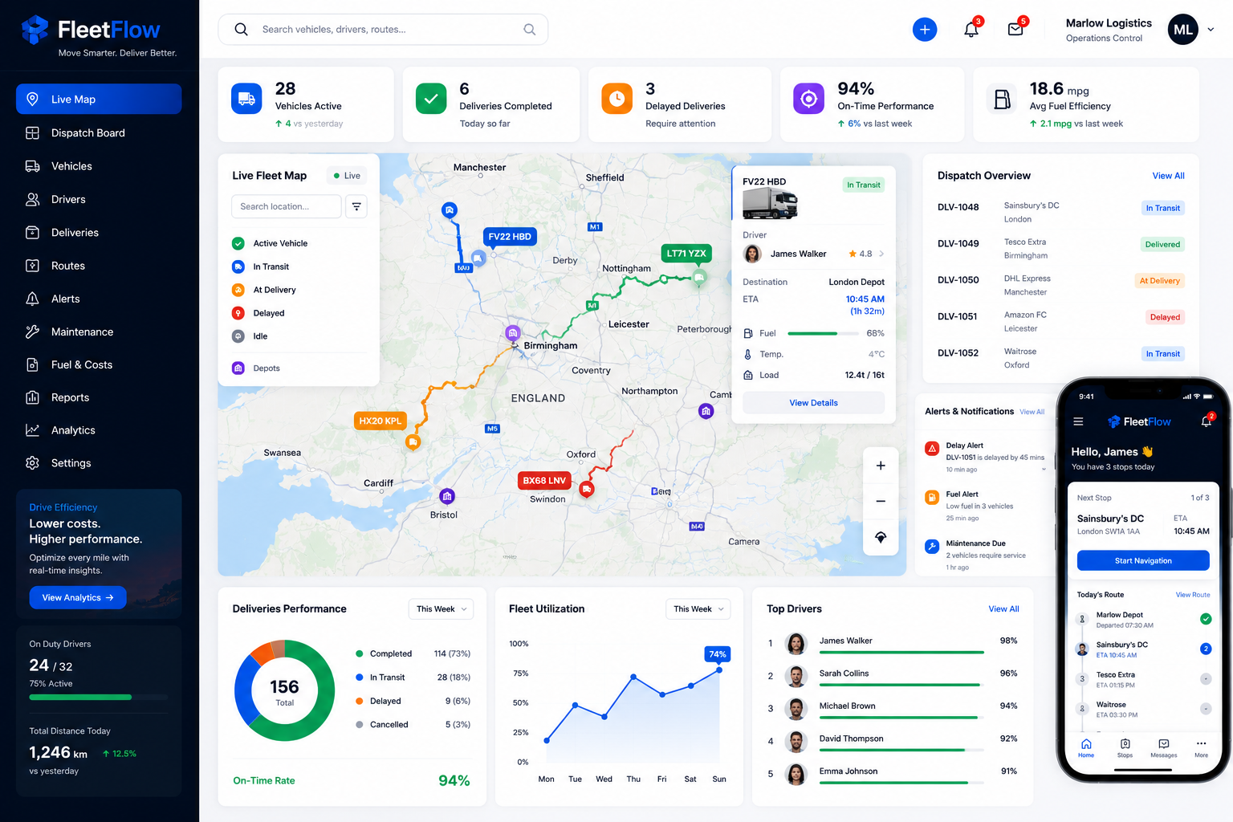Zoom out on the fleet map
Viewport: 1233px width, 822px height.
(x=881, y=501)
